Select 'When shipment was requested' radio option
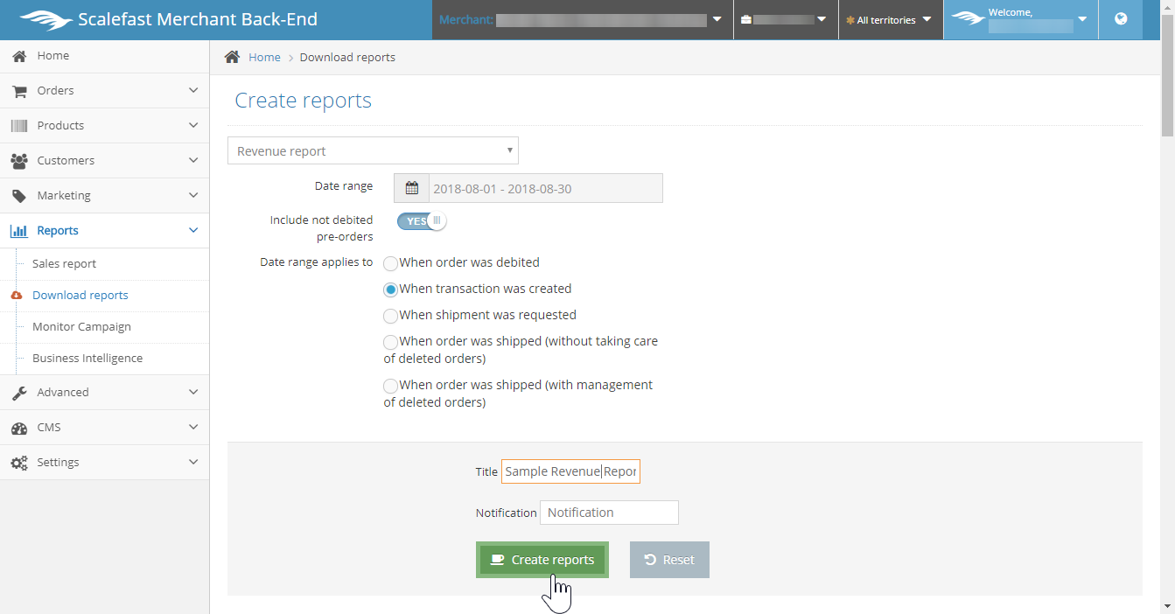The image size is (1175, 614). pyautogui.click(x=391, y=316)
